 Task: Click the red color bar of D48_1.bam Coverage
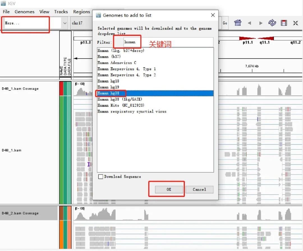point(61,89)
